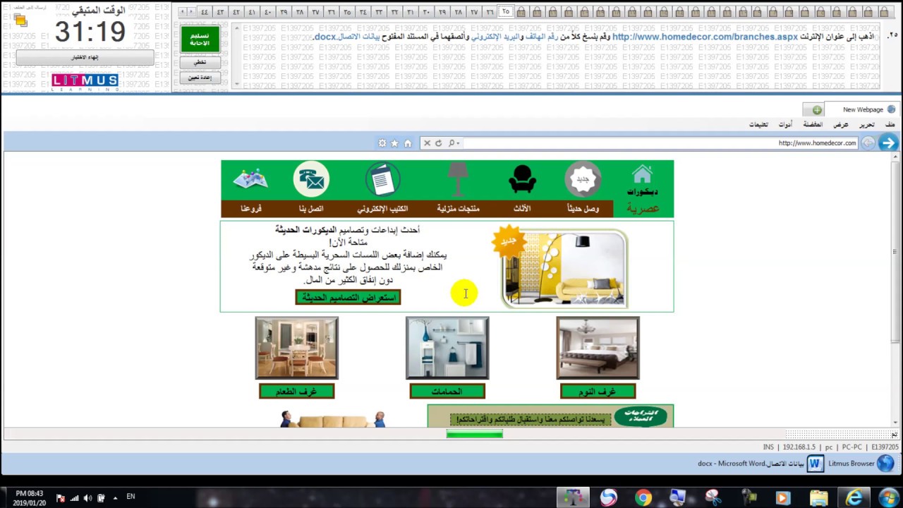Click the غرف الطعام button

click(296, 392)
